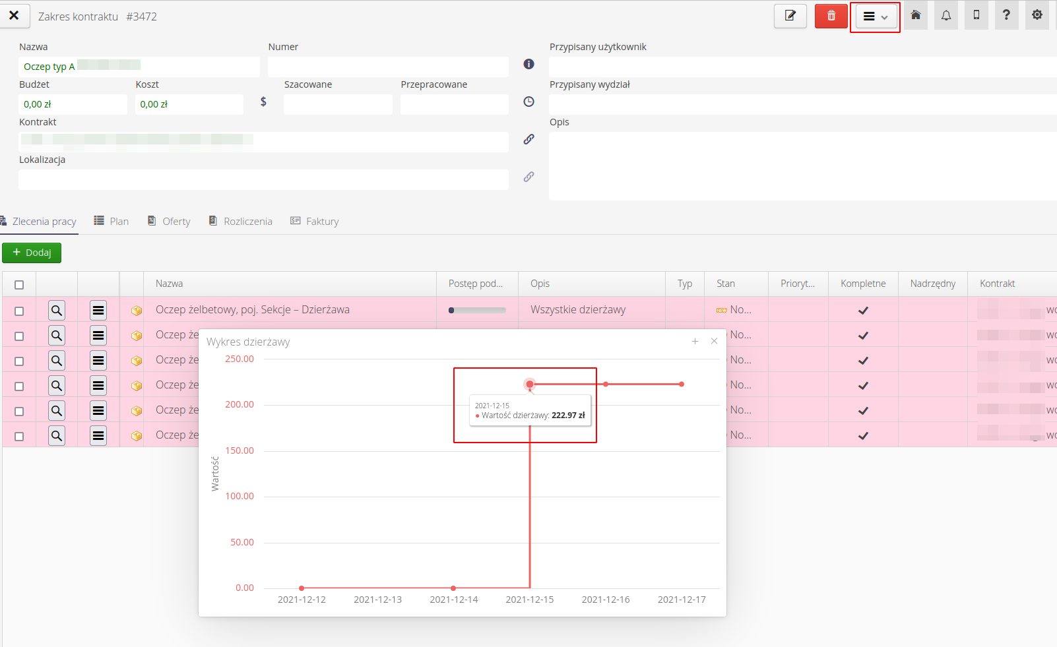Click the magnifier icon in first table row
The width and height of the screenshot is (1057, 647).
(57, 311)
